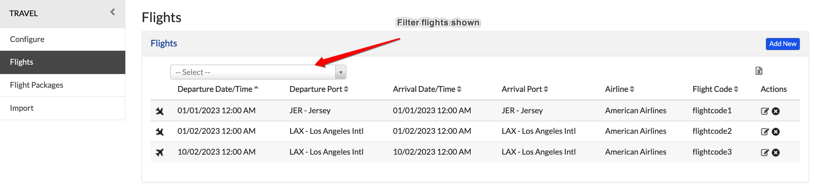Click the filter dropdown arrow button

[x=340, y=72]
